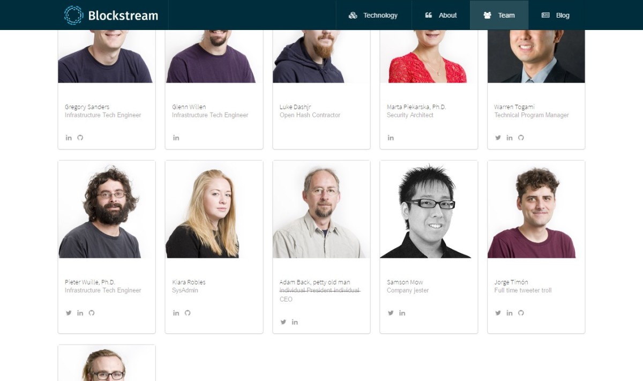Viewport: 643px width, 381px height.
Task: Select the name 'Jorge Timón'
Action: coord(511,282)
